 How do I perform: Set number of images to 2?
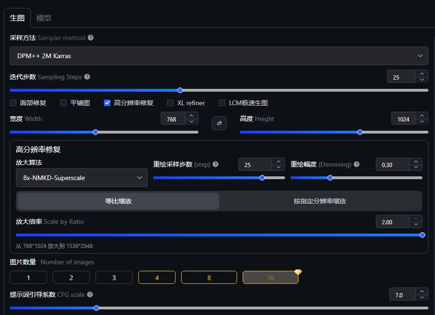click(71, 277)
